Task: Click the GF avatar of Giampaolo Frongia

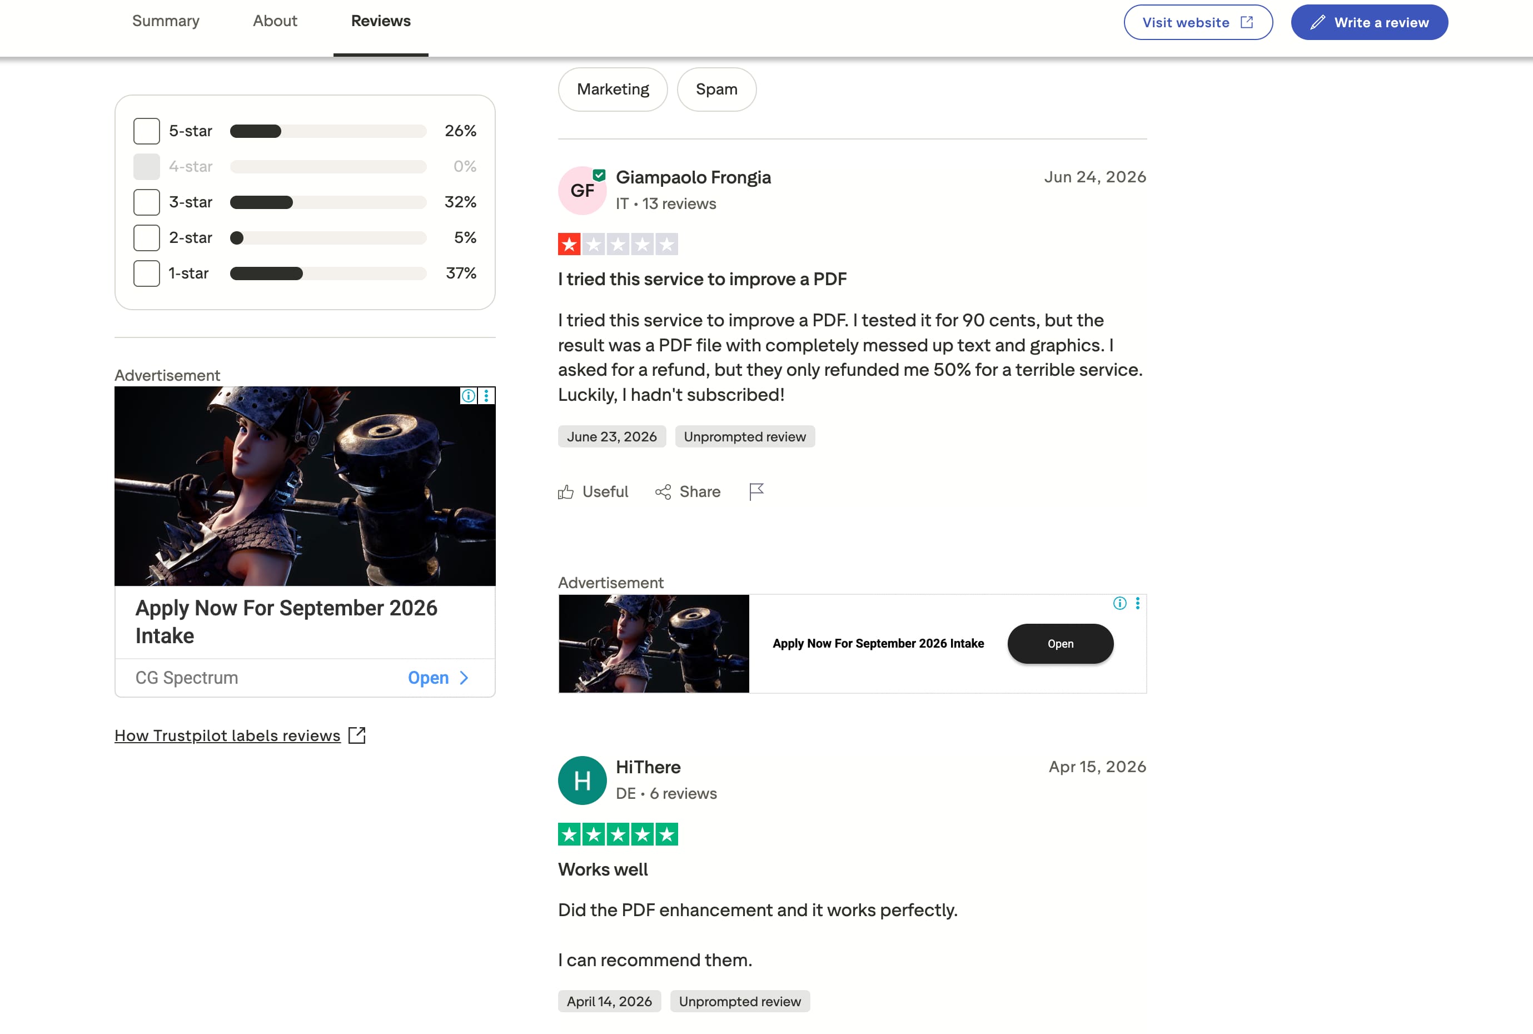Action: (x=581, y=191)
